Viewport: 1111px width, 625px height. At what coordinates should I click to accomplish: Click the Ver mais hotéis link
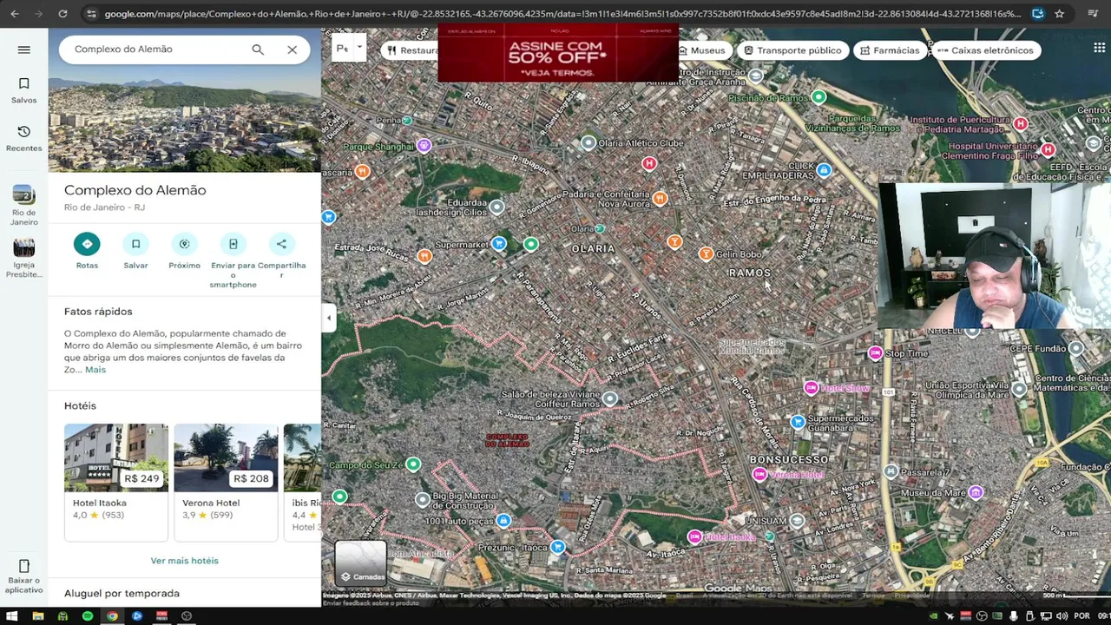click(184, 561)
